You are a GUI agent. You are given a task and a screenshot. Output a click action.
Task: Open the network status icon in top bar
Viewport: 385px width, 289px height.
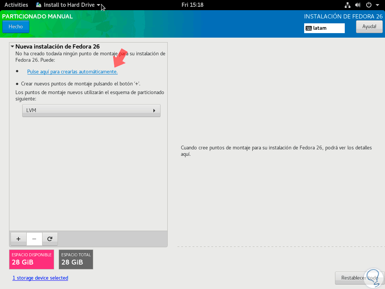pyautogui.click(x=347, y=5)
